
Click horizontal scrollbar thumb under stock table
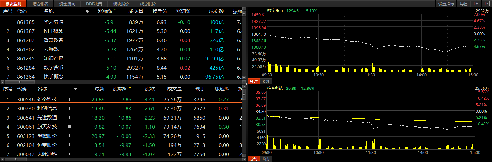[16, 160]
